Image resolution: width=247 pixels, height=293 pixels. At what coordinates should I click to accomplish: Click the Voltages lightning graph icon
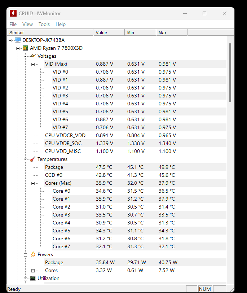click(33, 56)
